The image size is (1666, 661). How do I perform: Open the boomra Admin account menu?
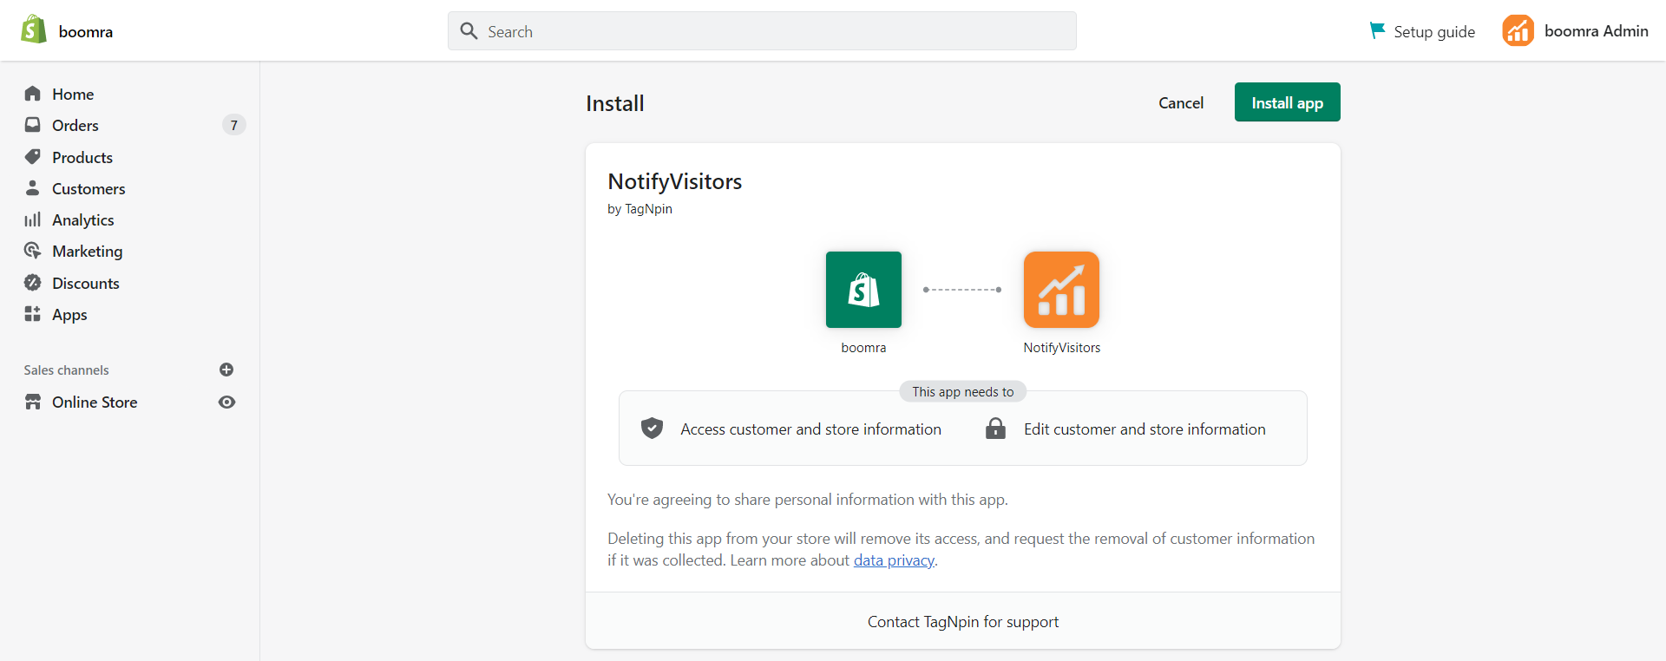(x=1576, y=30)
